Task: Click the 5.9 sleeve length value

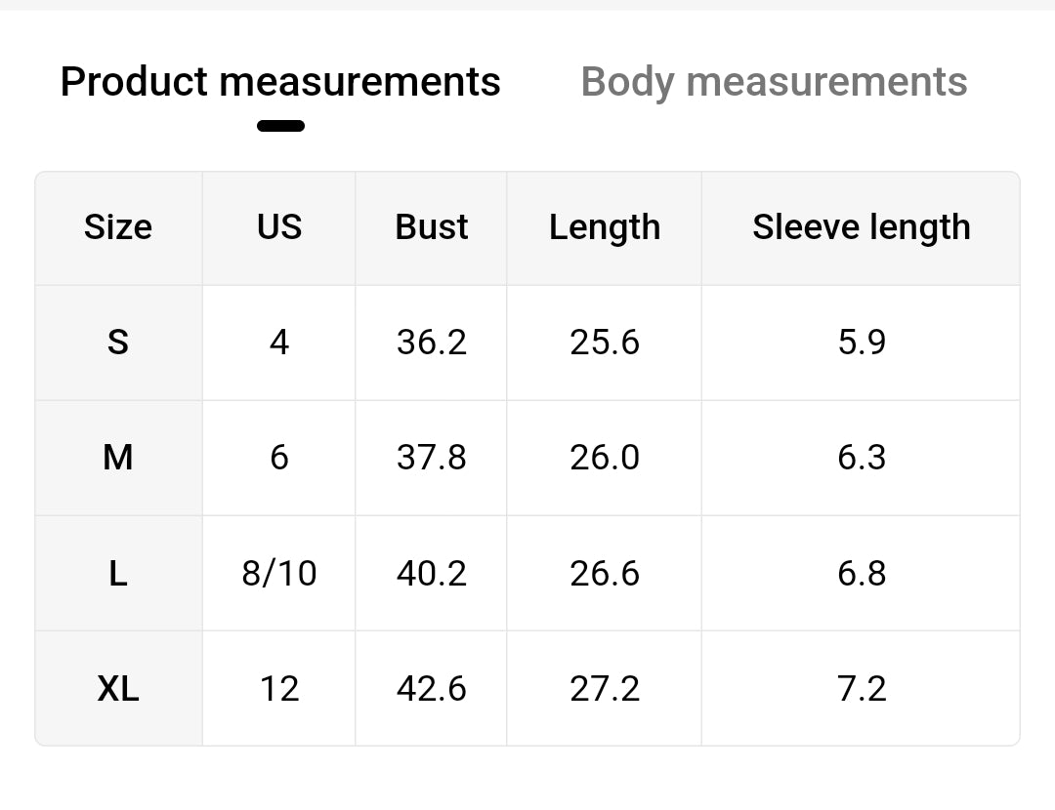Action: [861, 343]
